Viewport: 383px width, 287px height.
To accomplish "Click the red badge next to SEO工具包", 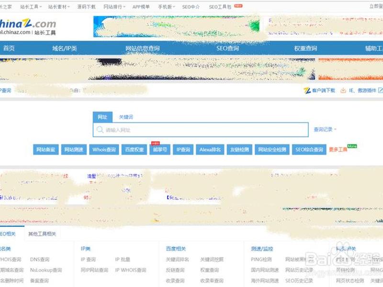I will click(x=238, y=6).
